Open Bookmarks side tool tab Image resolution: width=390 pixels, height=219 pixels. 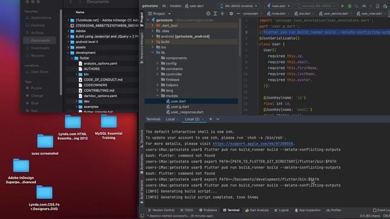(x=142, y=164)
